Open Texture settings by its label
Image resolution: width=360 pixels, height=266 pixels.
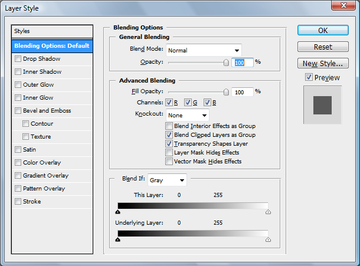[41, 137]
